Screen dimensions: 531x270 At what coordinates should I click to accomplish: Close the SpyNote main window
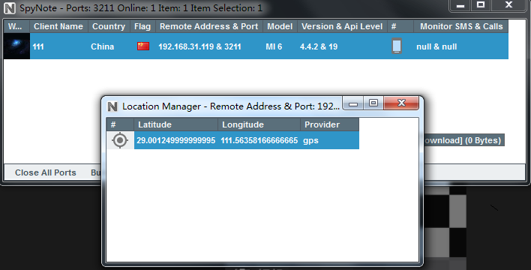pyautogui.click(x=508, y=5)
